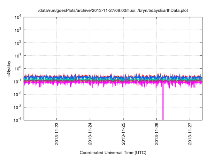The height and width of the screenshot is (156, 223).
Task: Click the 10^1 y-axis tick label
Action: pos(18,56)
